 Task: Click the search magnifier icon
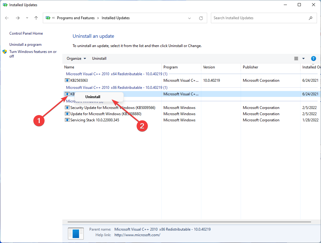(310, 18)
